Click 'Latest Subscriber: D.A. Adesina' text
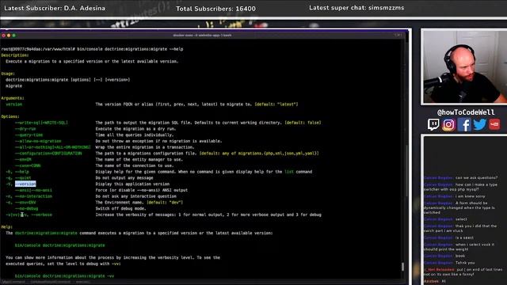The image size is (507, 285). point(55,8)
